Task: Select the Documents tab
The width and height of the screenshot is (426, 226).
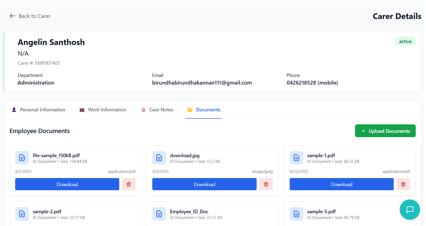Action: coord(204,110)
